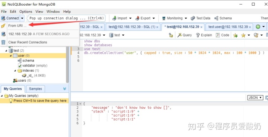Click the Monitoring toolbar icon
The height and width of the screenshot is (137, 268).
point(164,18)
